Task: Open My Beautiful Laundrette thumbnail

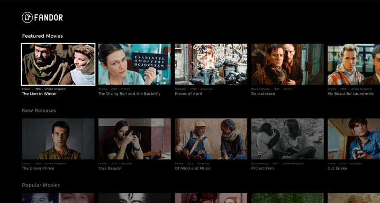Action: [x=354, y=64]
